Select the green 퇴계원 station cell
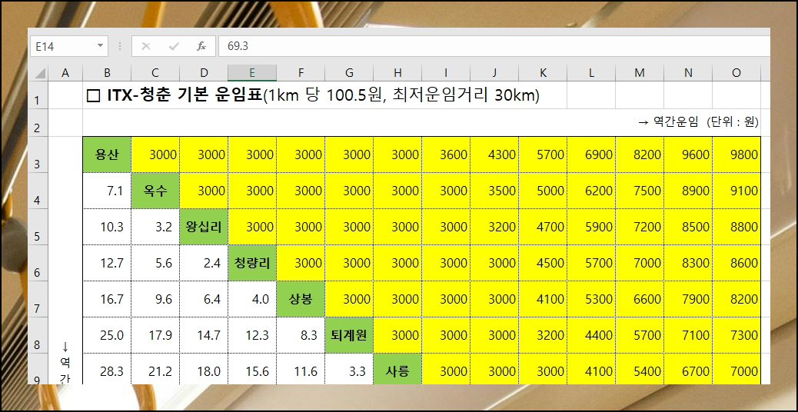Screen dimensions: 798x412 point(349,335)
